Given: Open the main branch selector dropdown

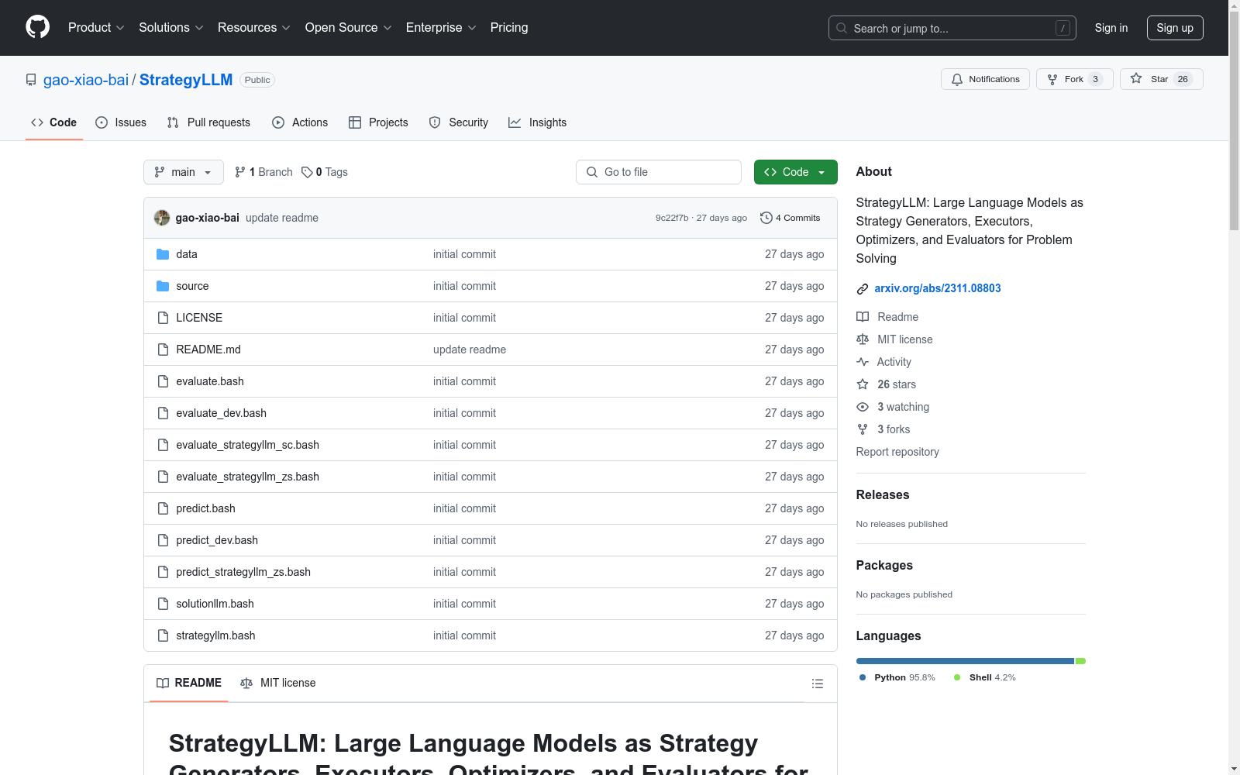Looking at the screenshot, I should click(184, 172).
